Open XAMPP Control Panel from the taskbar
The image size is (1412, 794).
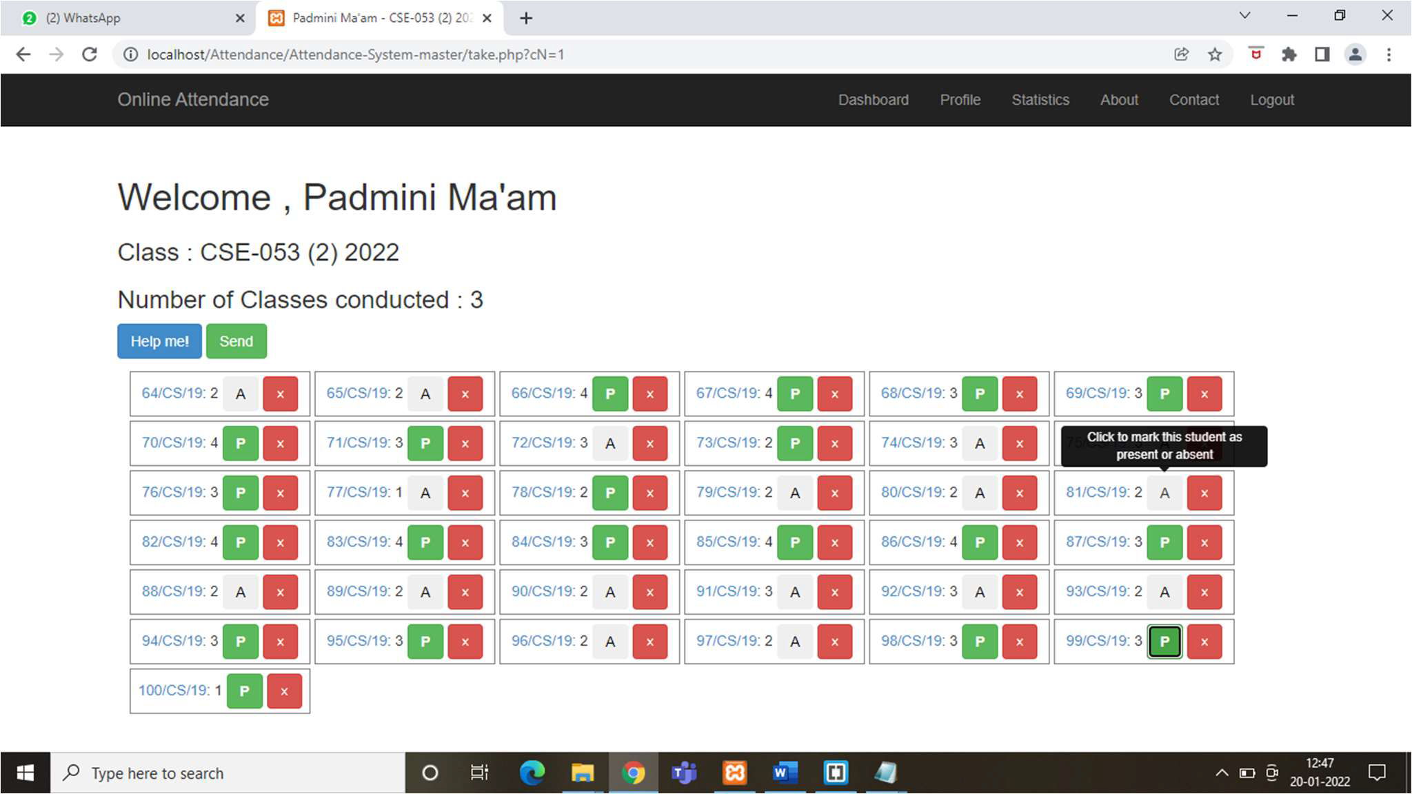(735, 773)
